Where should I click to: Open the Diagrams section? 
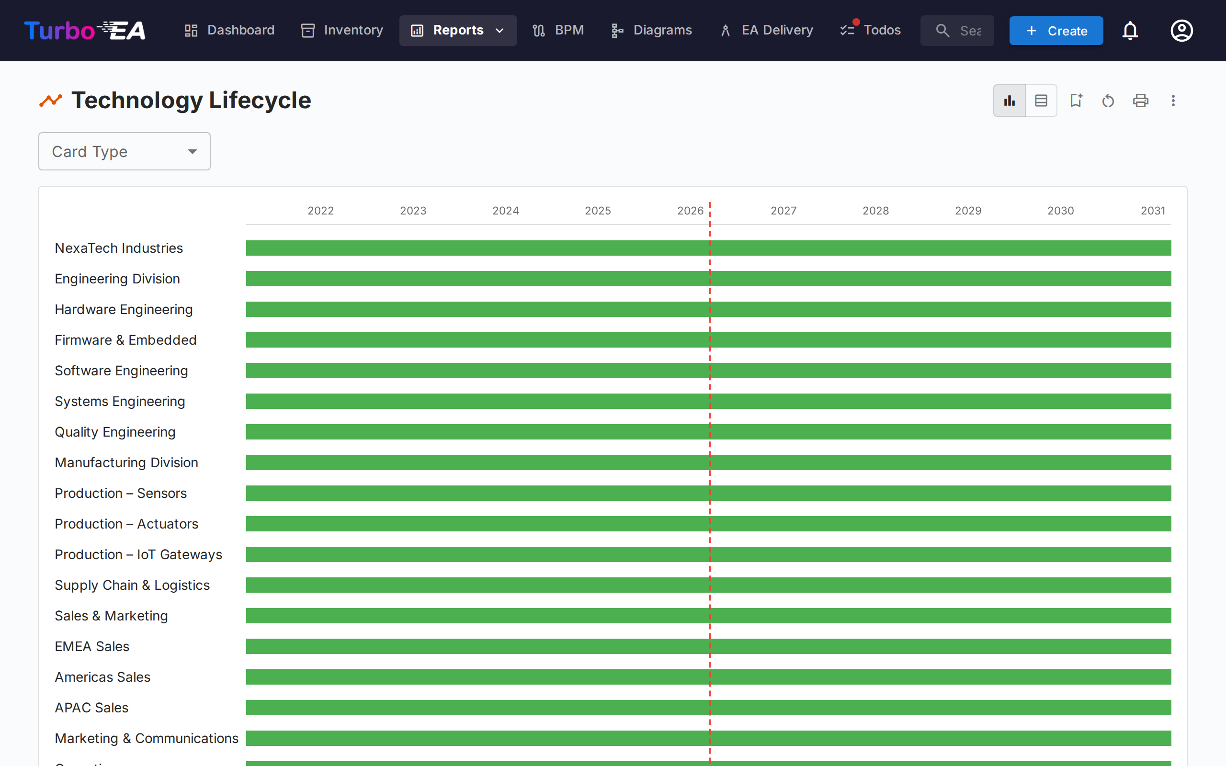pos(651,30)
